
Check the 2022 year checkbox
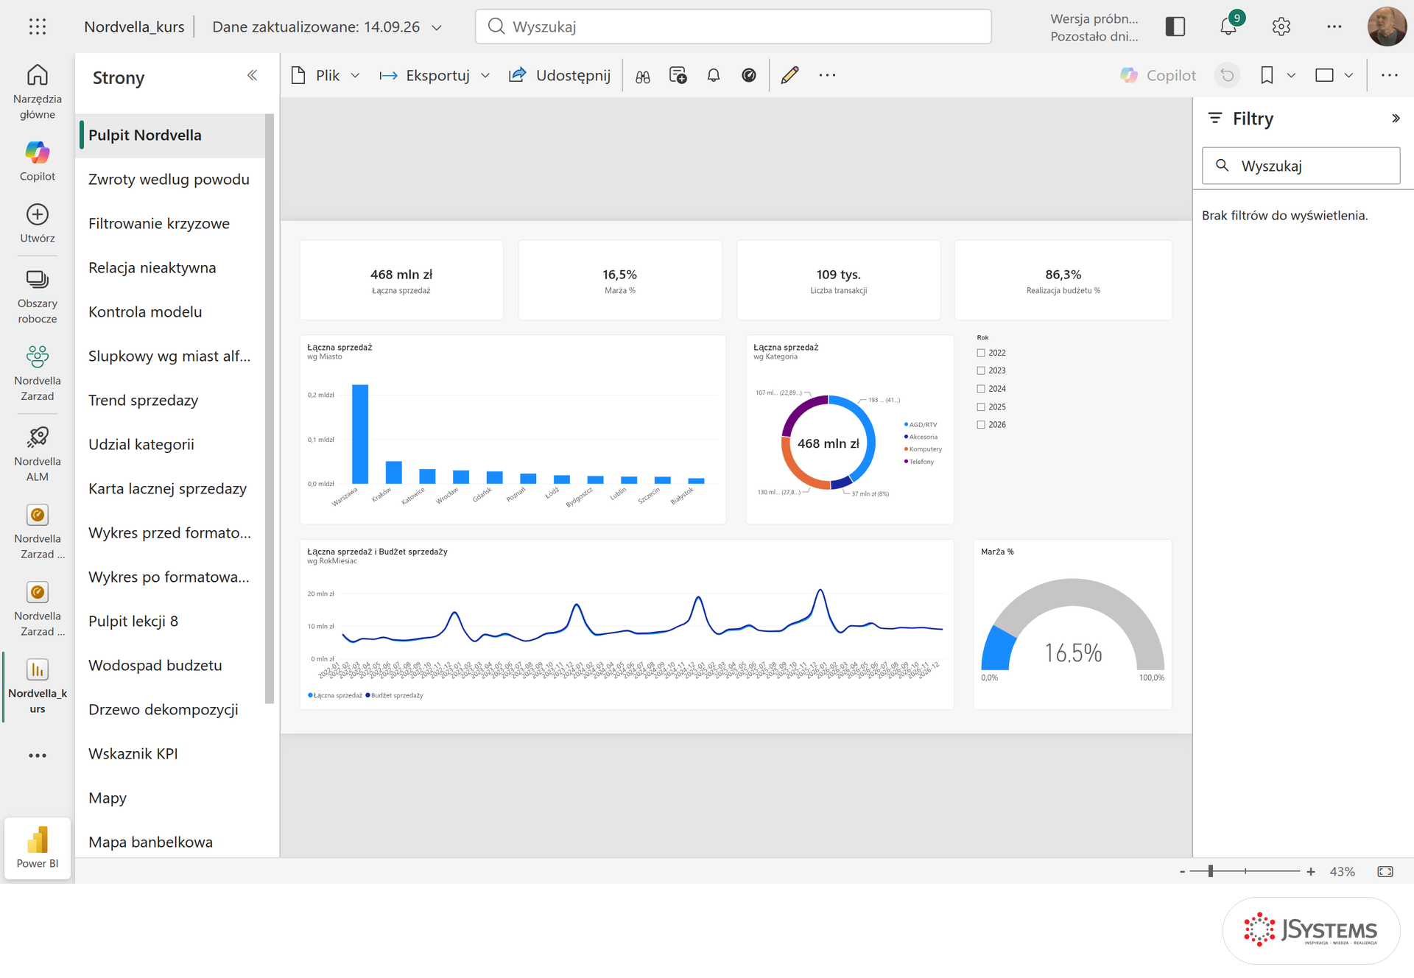(981, 353)
